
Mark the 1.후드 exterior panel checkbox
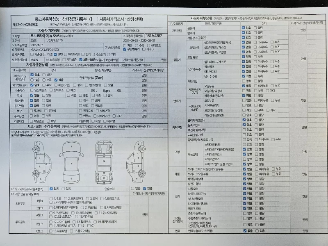pos(51,198)
